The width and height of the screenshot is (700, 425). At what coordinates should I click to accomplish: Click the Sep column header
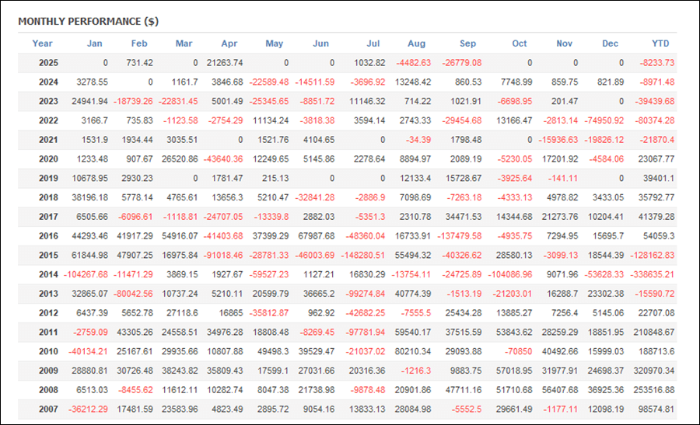(x=467, y=44)
